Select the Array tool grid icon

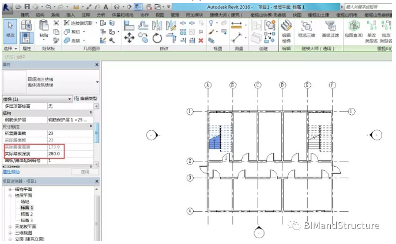183,32
